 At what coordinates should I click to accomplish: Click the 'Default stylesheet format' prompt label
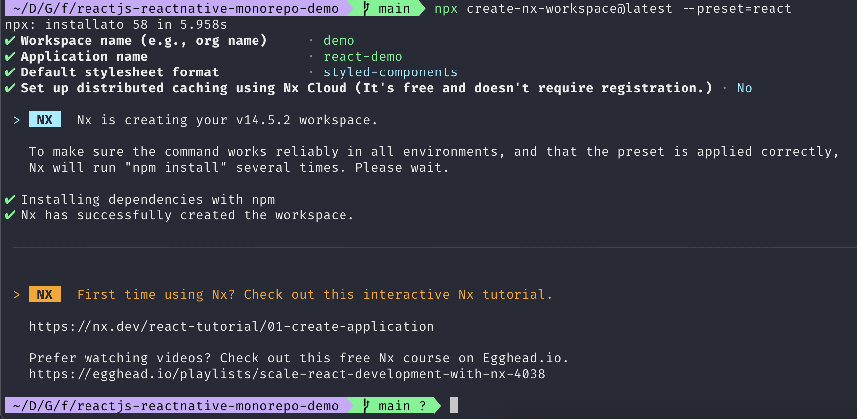(x=120, y=72)
